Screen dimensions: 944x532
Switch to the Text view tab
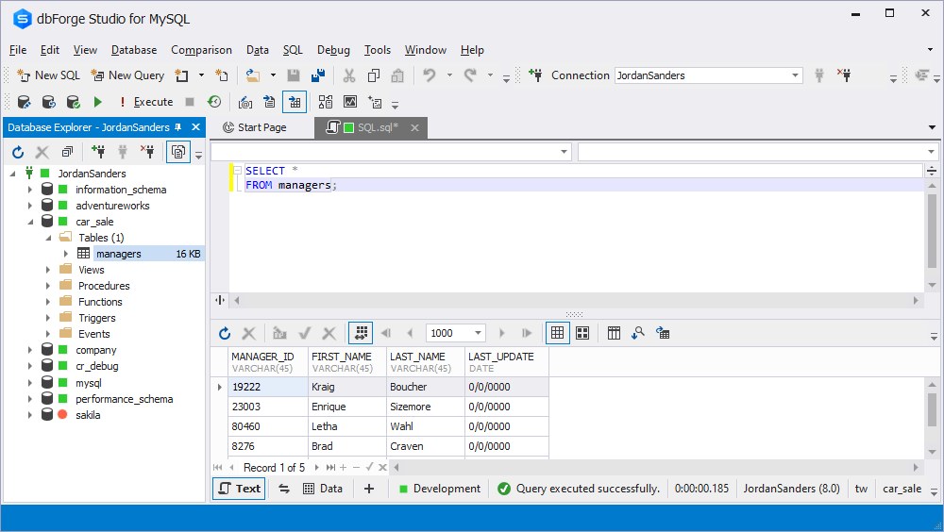point(240,489)
